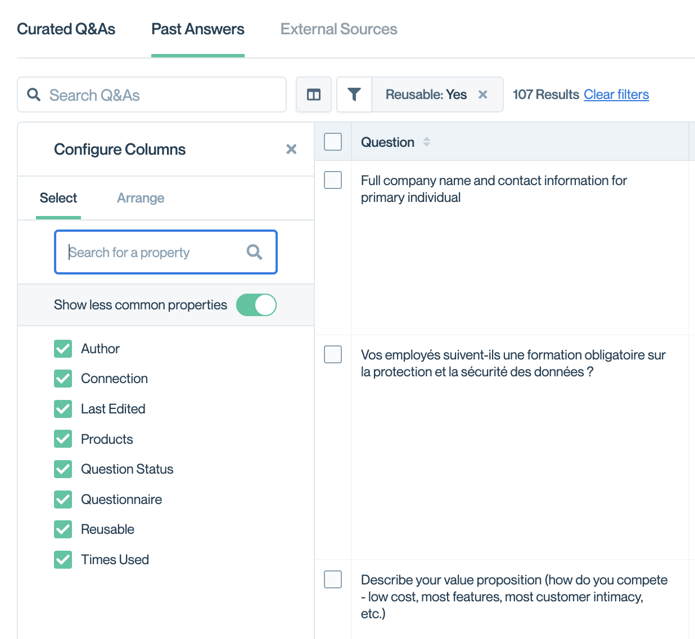The image size is (695, 639).
Task: Switch to the Arrange tab
Action: pyautogui.click(x=141, y=198)
